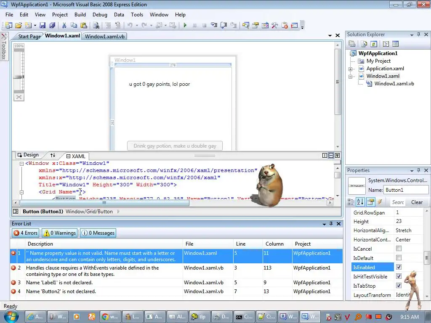
Task: Select the Window1.xaml.vb file in Solution Explorer
Action: click(x=394, y=84)
